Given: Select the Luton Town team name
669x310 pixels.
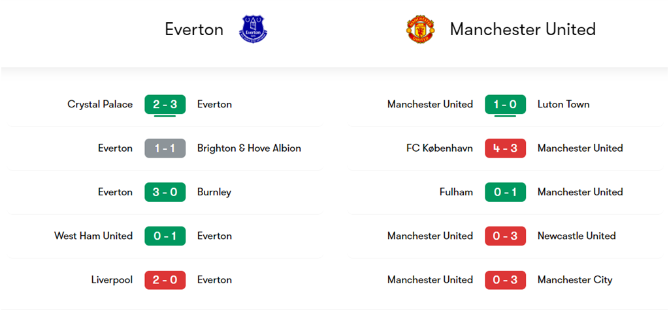Looking at the screenshot, I should [x=563, y=104].
